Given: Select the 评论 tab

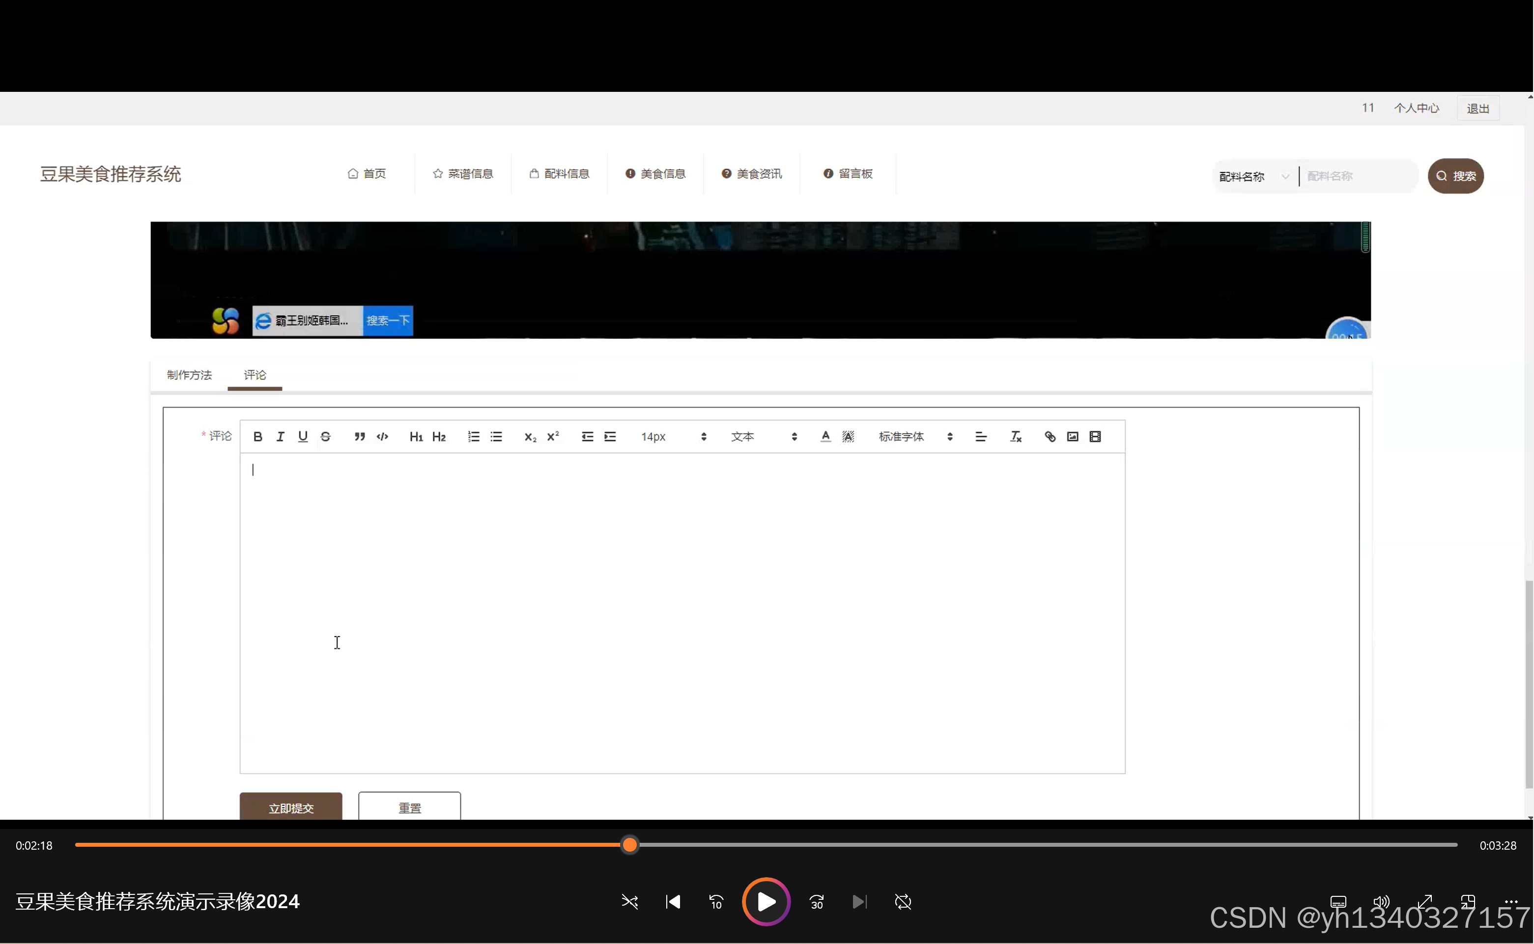Looking at the screenshot, I should [255, 375].
